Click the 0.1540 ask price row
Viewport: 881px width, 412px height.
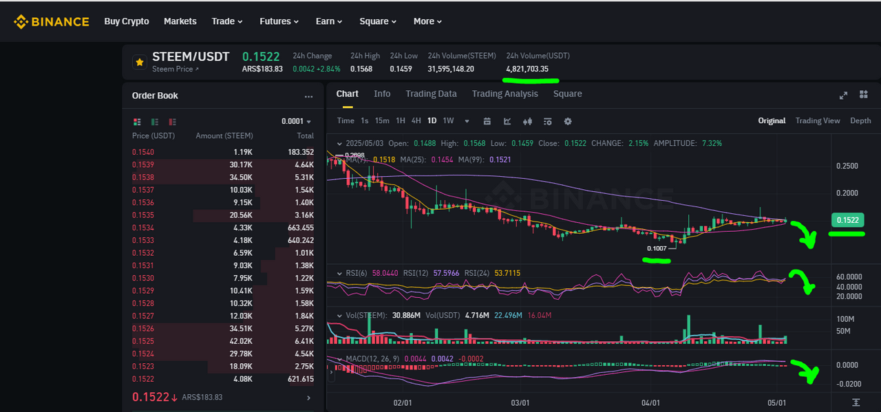[x=223, y=152]
